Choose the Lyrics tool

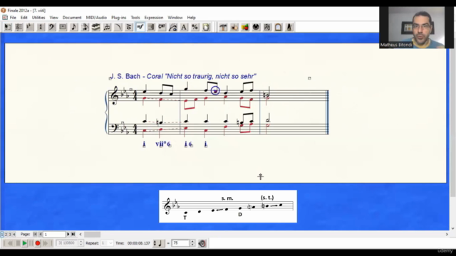(x=172, y=27)
